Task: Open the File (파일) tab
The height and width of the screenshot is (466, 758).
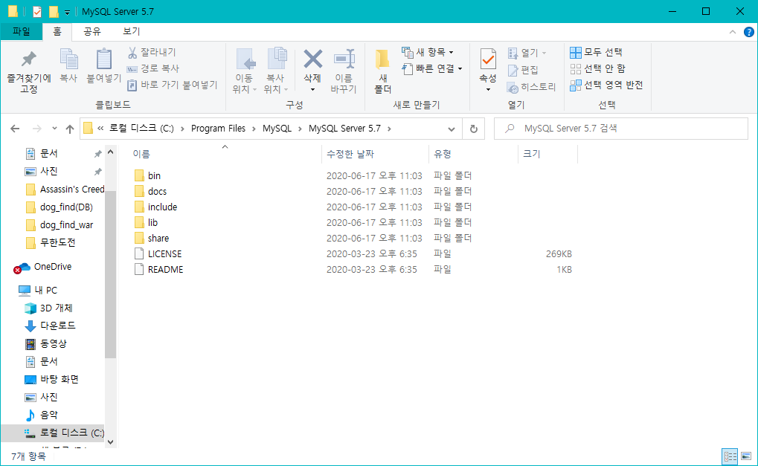Action: click(x=22, y=31)
